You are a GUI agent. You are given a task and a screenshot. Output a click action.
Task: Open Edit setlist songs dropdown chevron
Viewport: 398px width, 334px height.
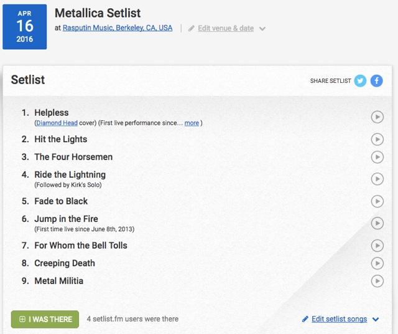coord(376,320)
